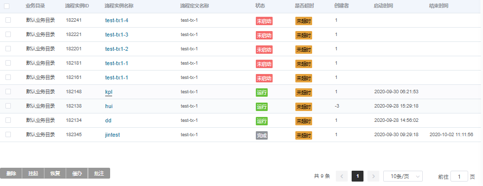Click the 批注 button

(99, 173)
